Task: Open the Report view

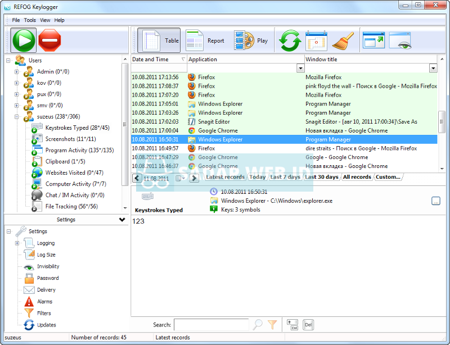Action: 205,40
